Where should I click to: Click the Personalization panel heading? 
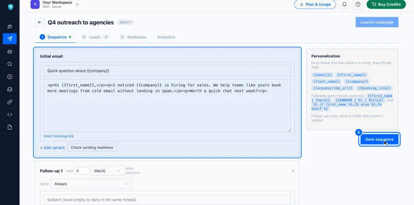pos(326,56)
